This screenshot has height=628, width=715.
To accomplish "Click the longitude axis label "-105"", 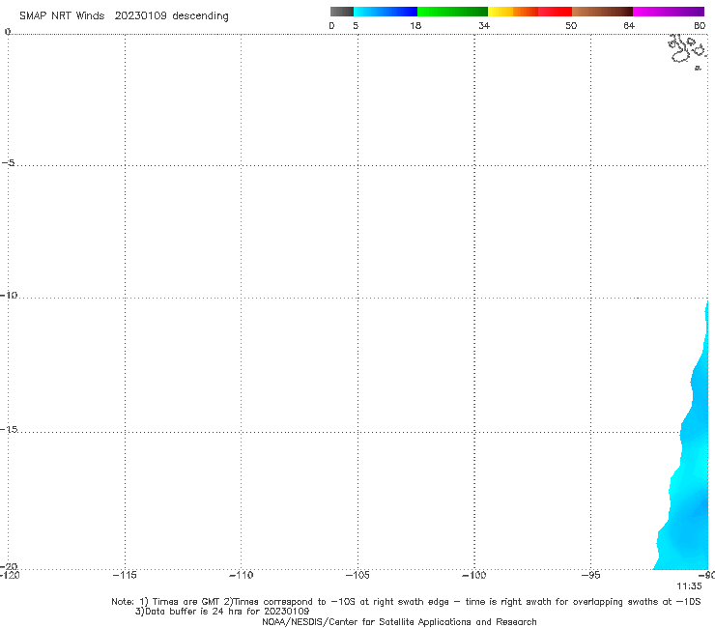I will click(x=357, y=575).
